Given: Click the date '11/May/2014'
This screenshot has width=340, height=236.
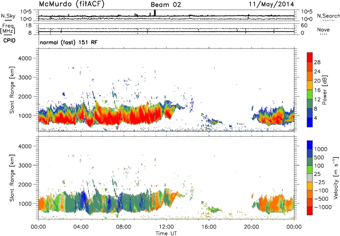Looking at the screenshot, I should 271,4.
